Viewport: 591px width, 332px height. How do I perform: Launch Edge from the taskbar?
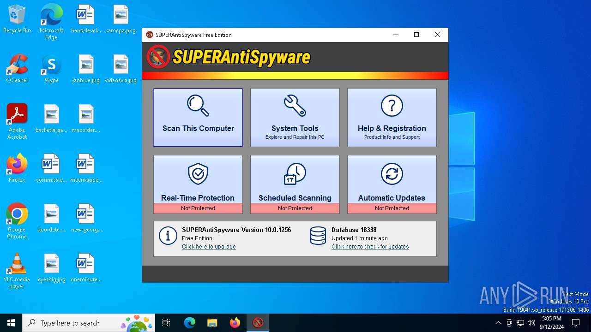[190, 323]
